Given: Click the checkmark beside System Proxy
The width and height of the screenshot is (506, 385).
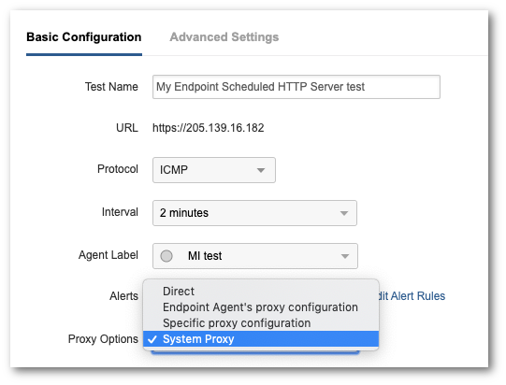Looking at the screenshot, I should point(152,339).
